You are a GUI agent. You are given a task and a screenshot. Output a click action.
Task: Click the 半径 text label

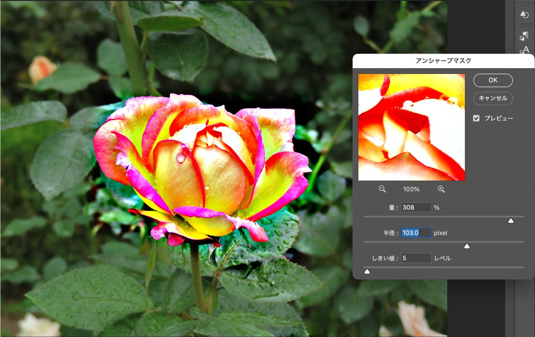[x=389, y=233]
